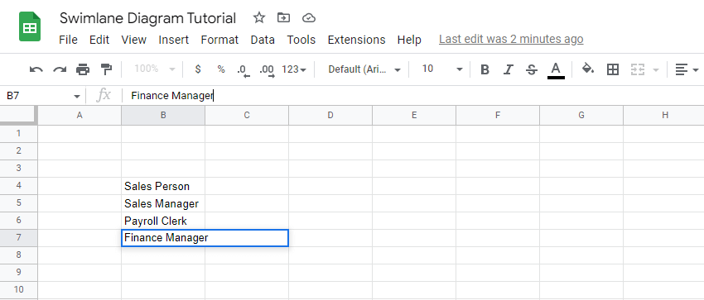Select column D header
This screenshot has height=300, width=704.
330,115
